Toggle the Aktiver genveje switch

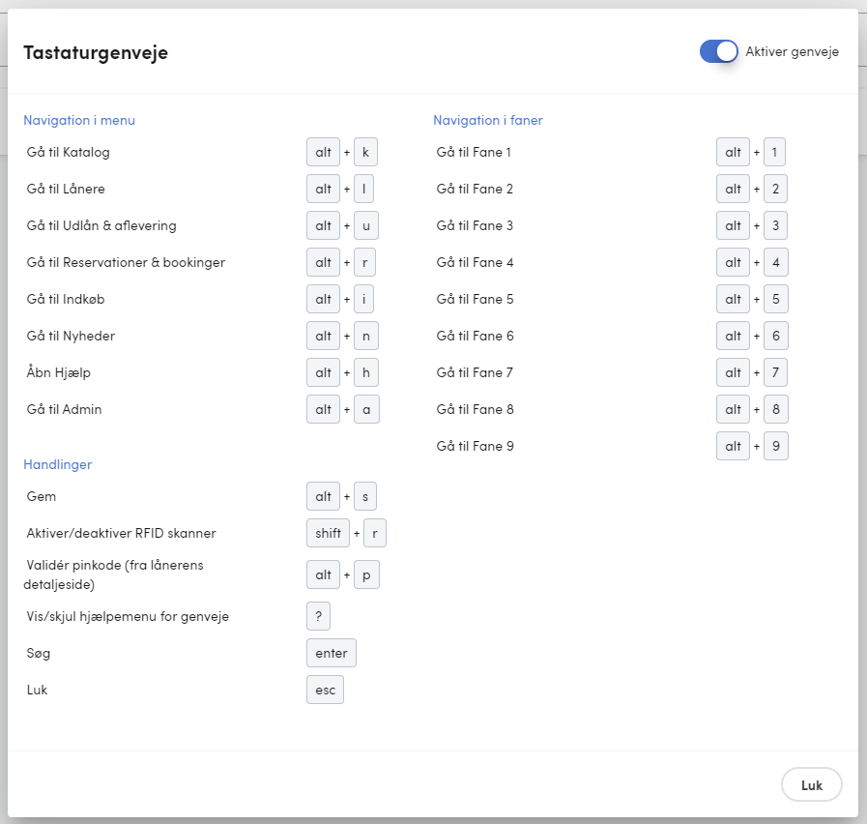pyautogui.click(x=718, y=51)
